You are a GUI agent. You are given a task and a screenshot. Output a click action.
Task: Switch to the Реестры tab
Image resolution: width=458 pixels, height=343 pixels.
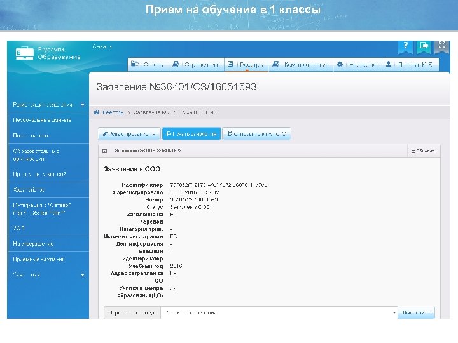(x=246, y=64)
